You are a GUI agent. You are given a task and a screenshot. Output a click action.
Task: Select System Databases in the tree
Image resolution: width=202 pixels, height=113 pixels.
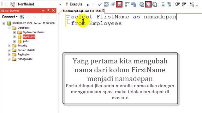(x=34, y=32)
